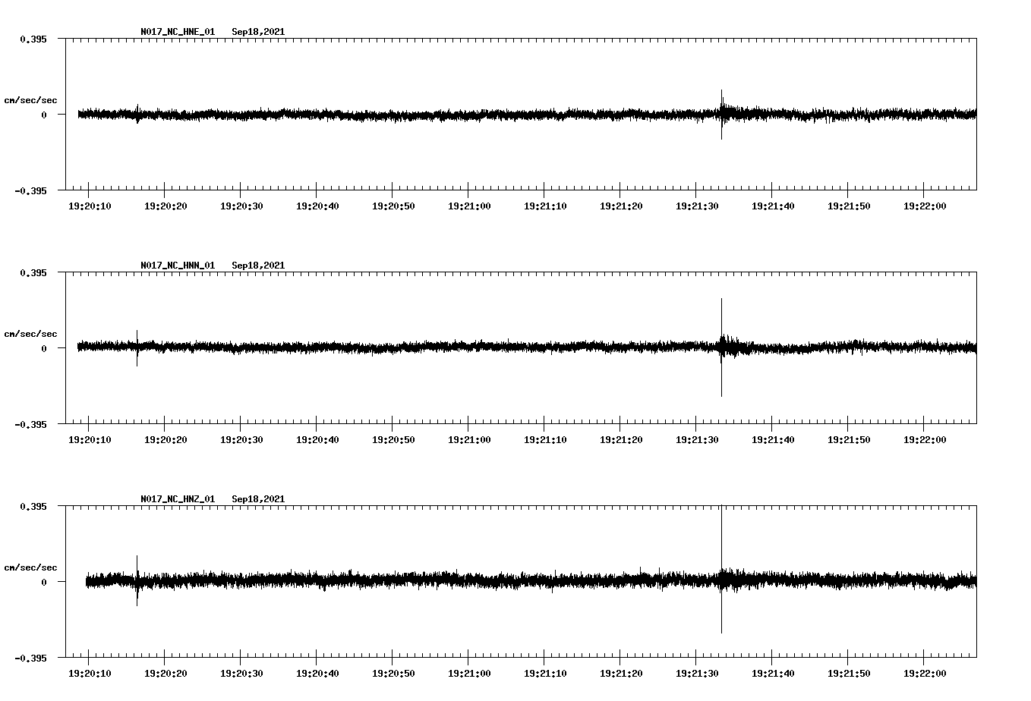Click time label 19:20:20 under HNE plot
This screenshot has width=1031, height=701.
[x=166, y=206]
